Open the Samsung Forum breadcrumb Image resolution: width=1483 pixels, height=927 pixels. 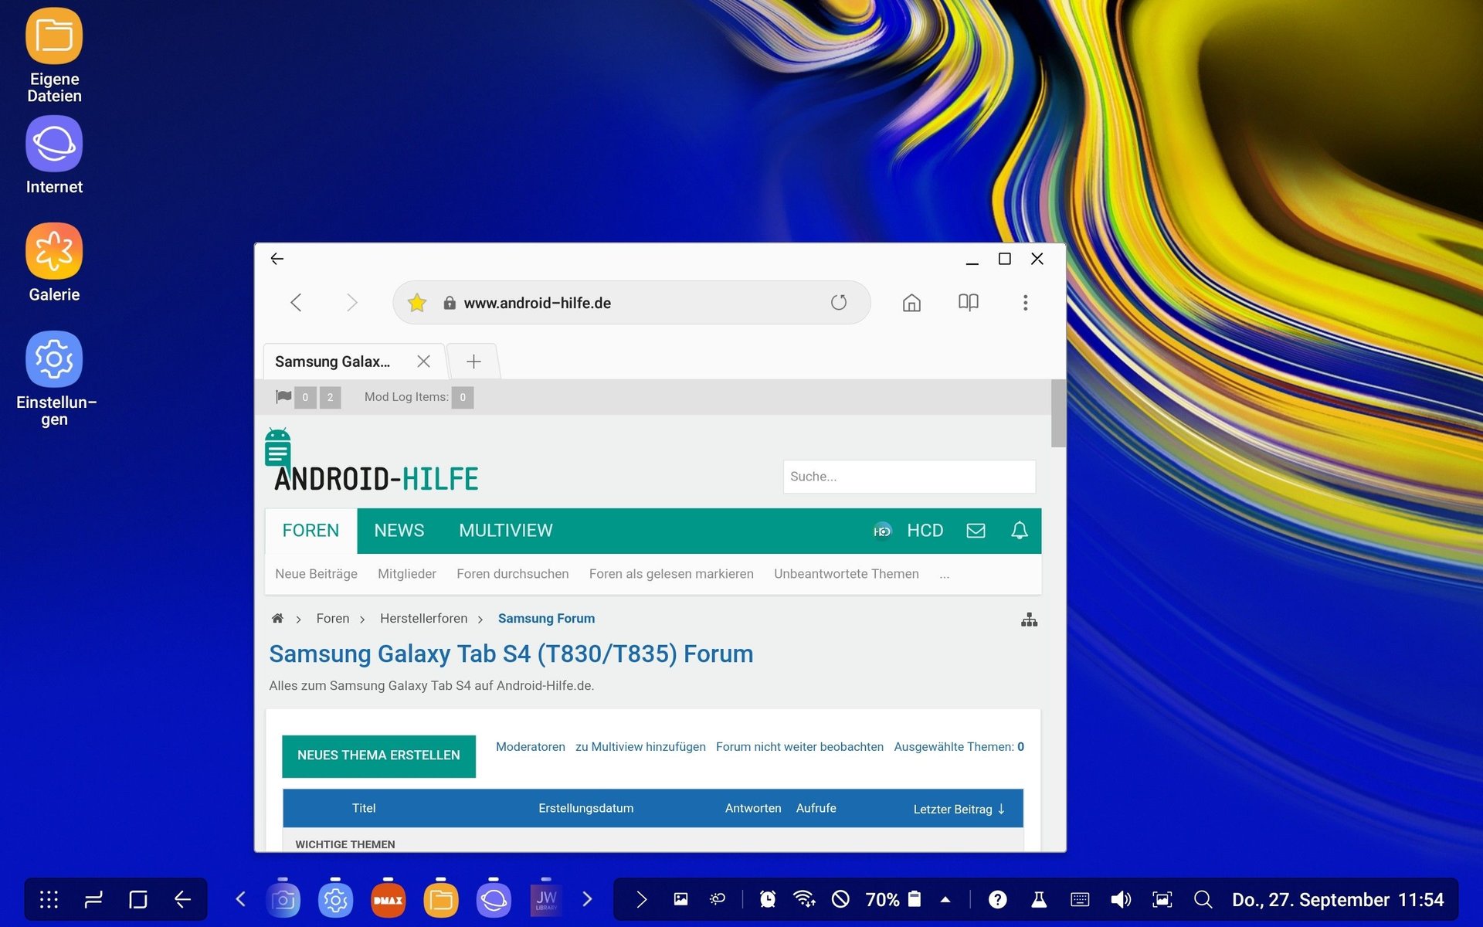546,618
